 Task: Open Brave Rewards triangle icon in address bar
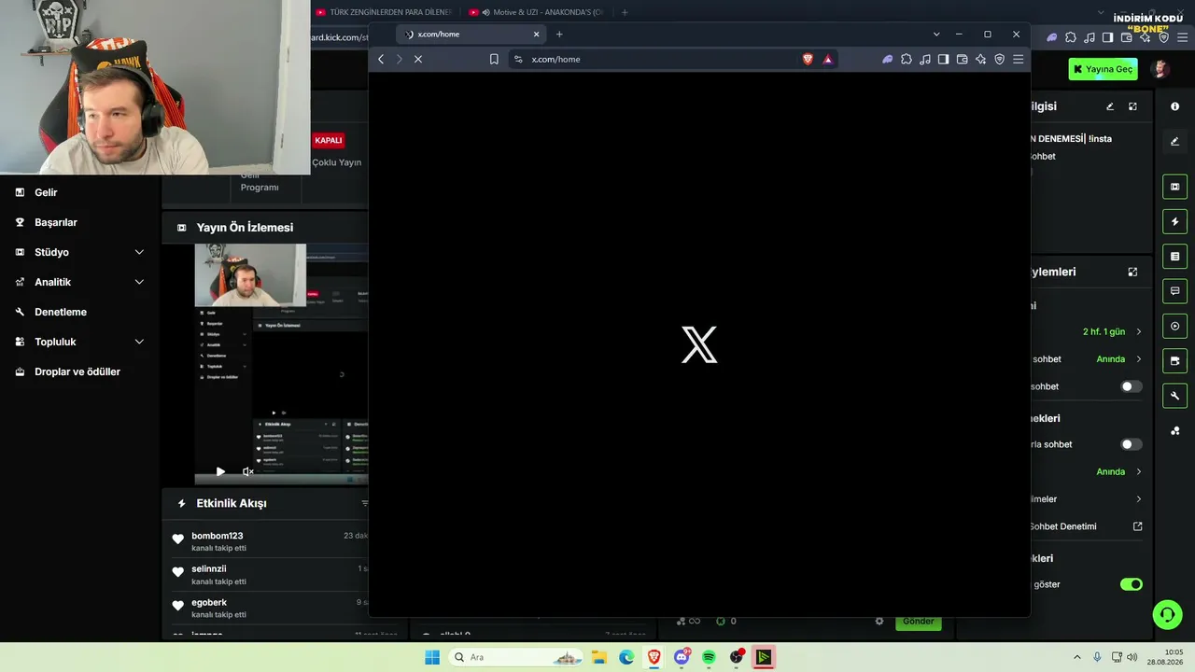(827, 59)
